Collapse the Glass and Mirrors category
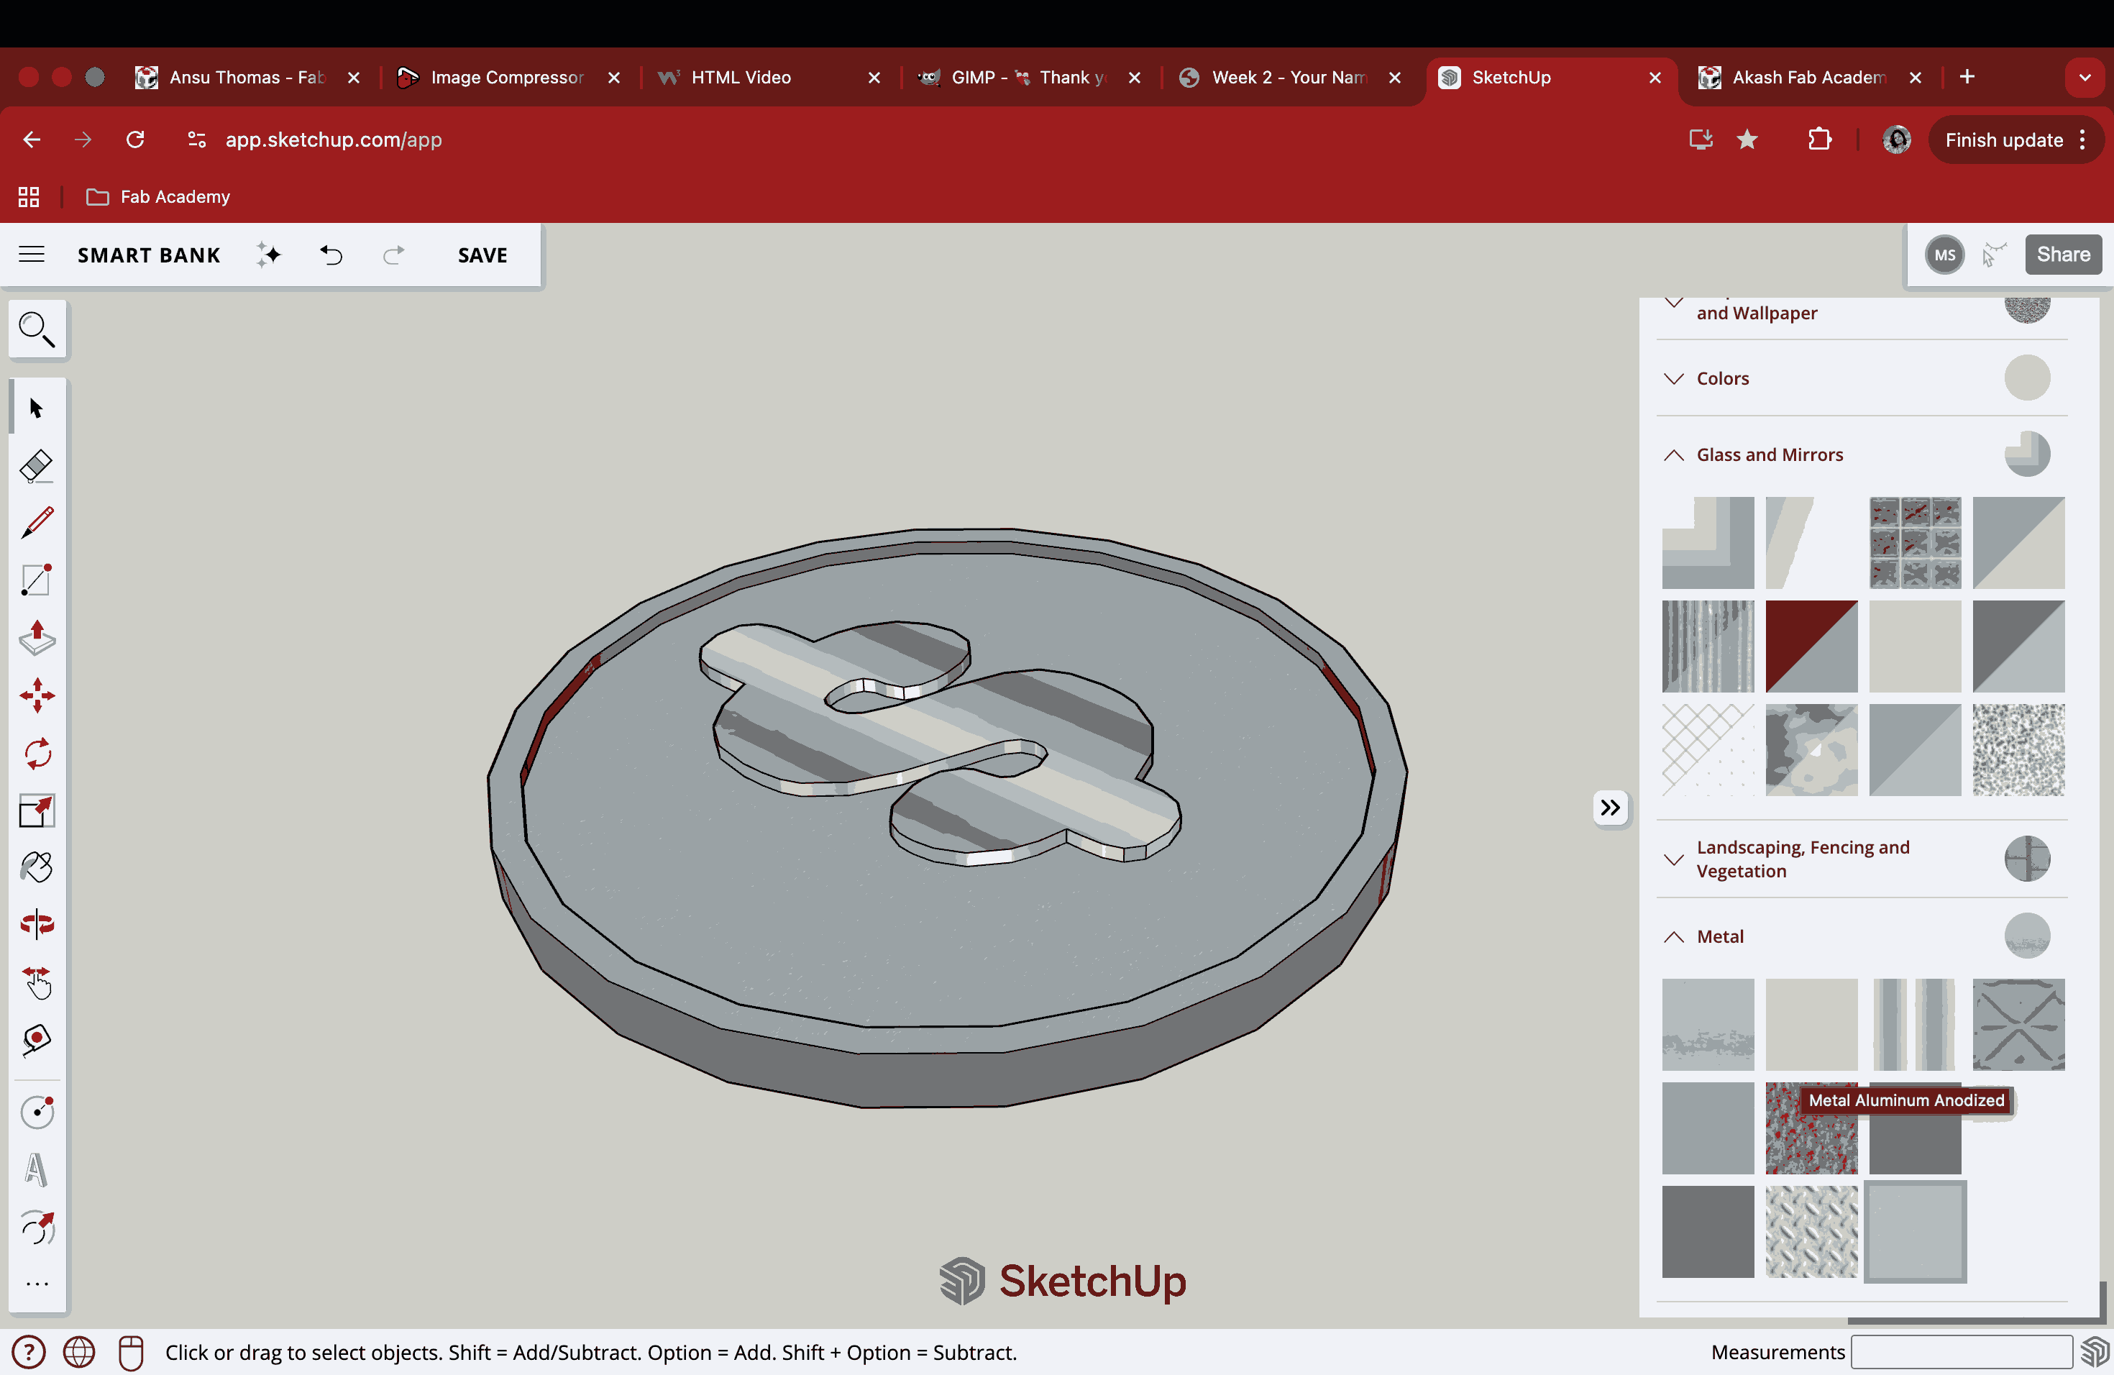 pyautogui.click(x=1675, y=454)
